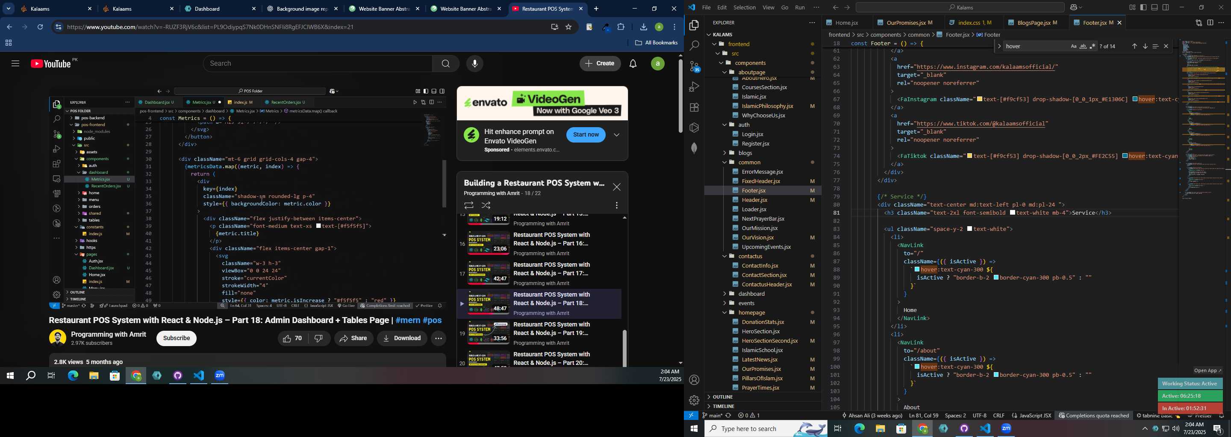This screenshot has height=437, width=1231.
Task: Open Extensions view in VS Code activity bar
Action: pos(694,108)
